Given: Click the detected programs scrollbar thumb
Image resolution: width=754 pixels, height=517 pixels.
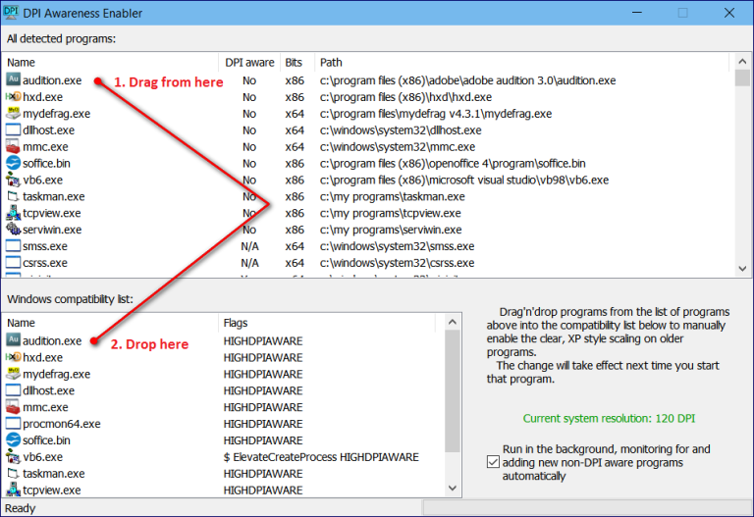Looking at the screenshot, I should [742, 78].
